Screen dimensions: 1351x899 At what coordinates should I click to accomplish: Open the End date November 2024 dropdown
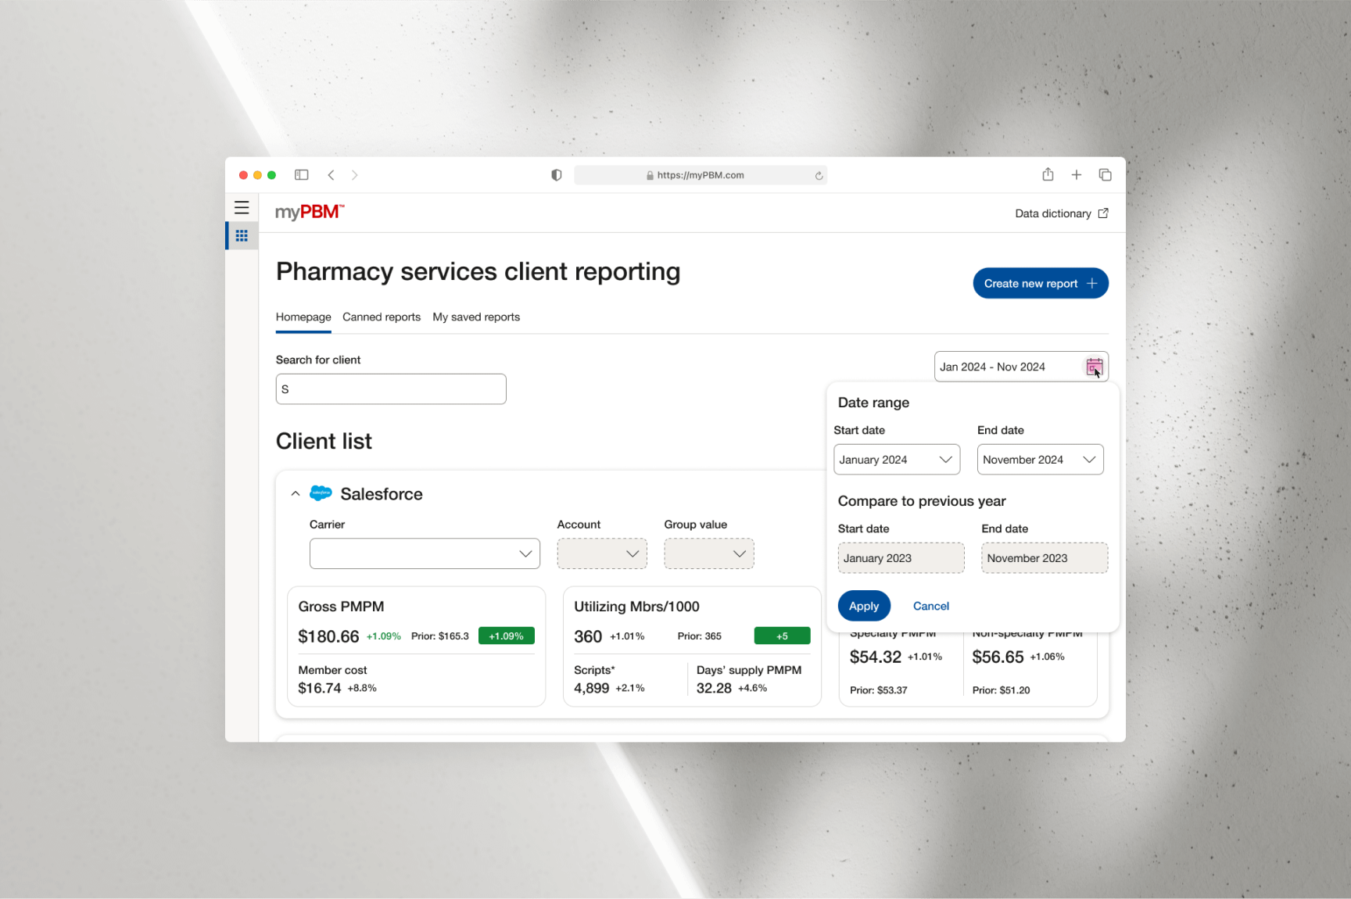click(x=1040, y=460)
